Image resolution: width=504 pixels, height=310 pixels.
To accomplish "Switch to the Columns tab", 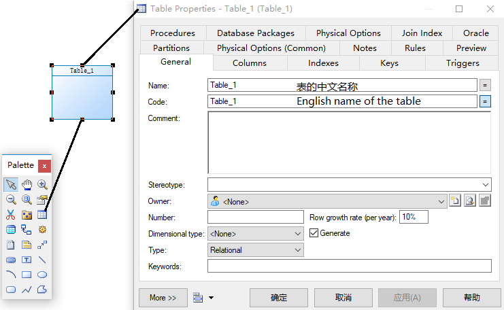I will click(250, 63).
